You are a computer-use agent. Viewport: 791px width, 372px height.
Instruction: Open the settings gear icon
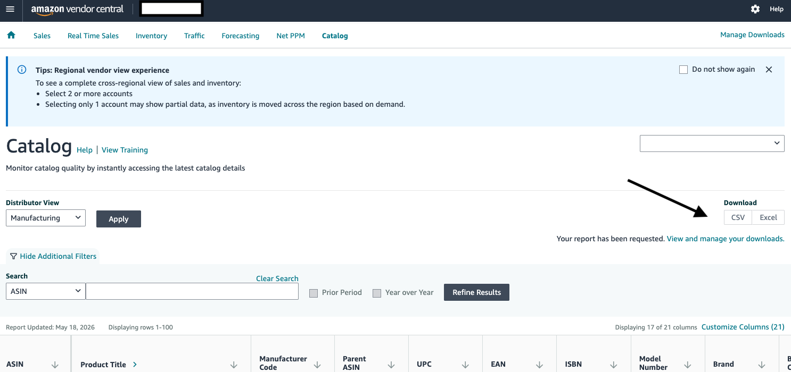755,9
